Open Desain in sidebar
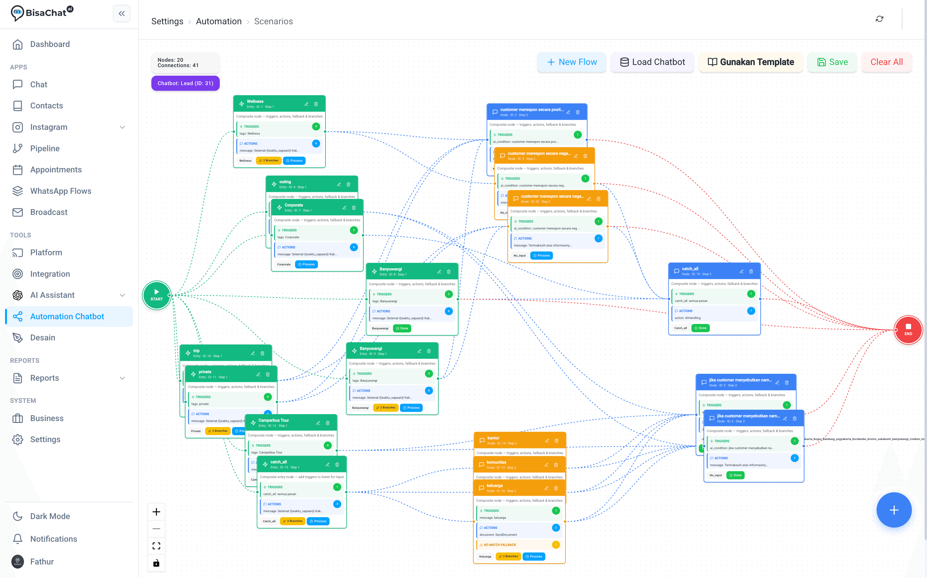Viewport: 927px width, 578px height. [x=69, y=338]
